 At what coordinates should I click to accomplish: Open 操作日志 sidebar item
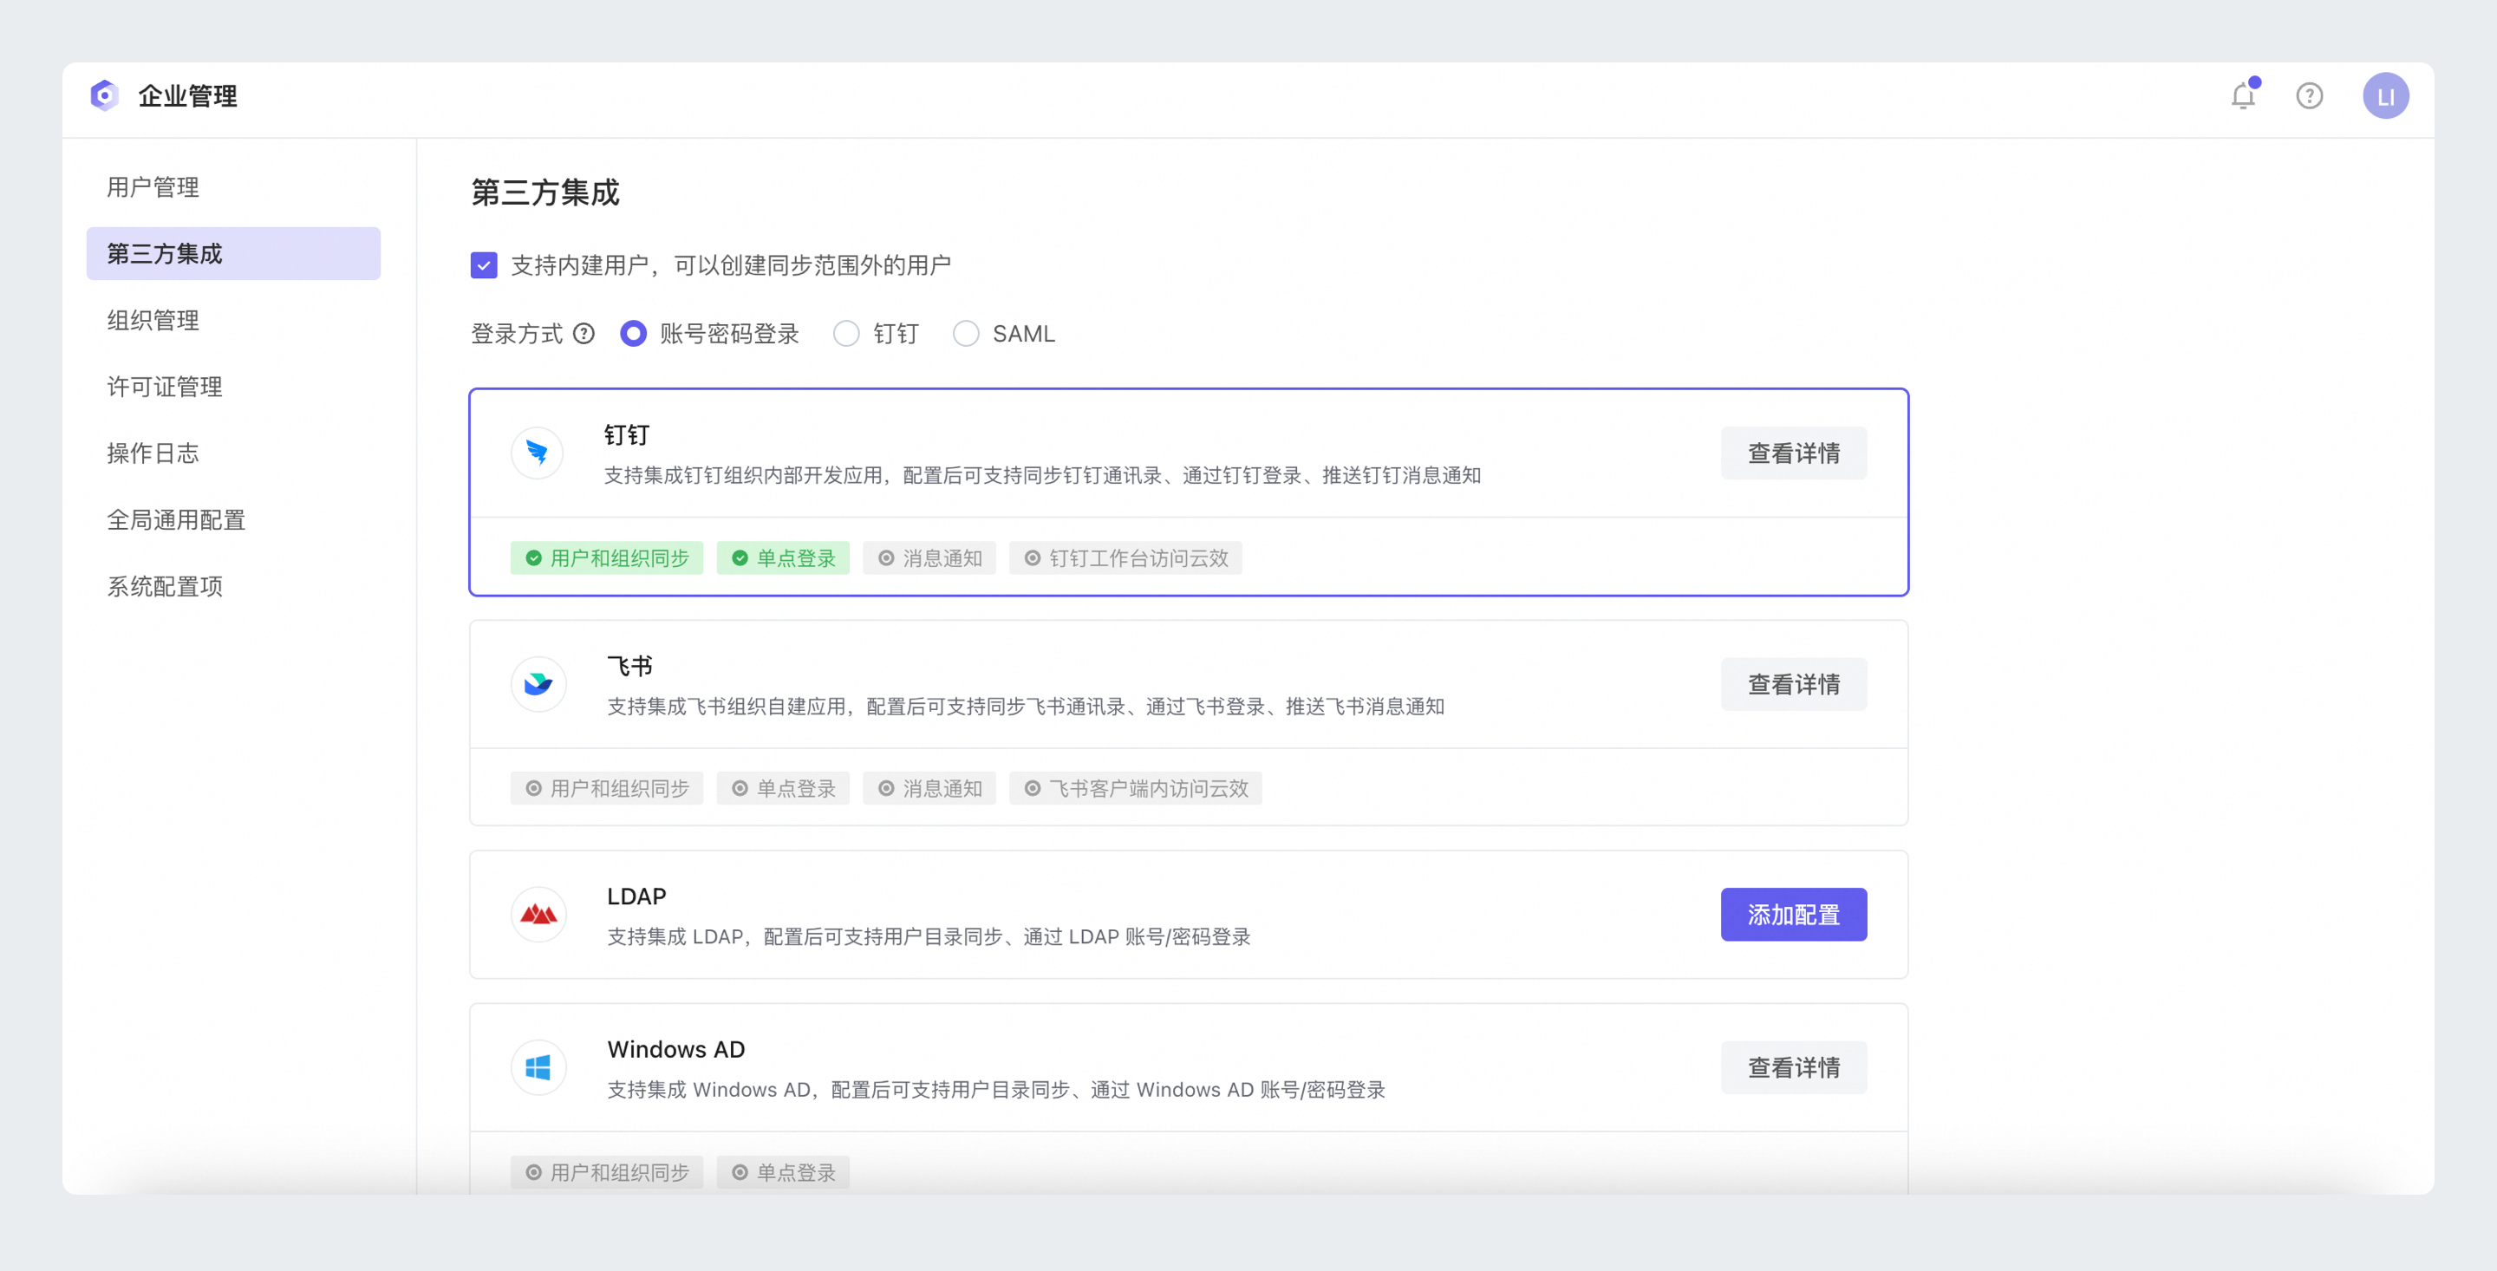(233, 453)
